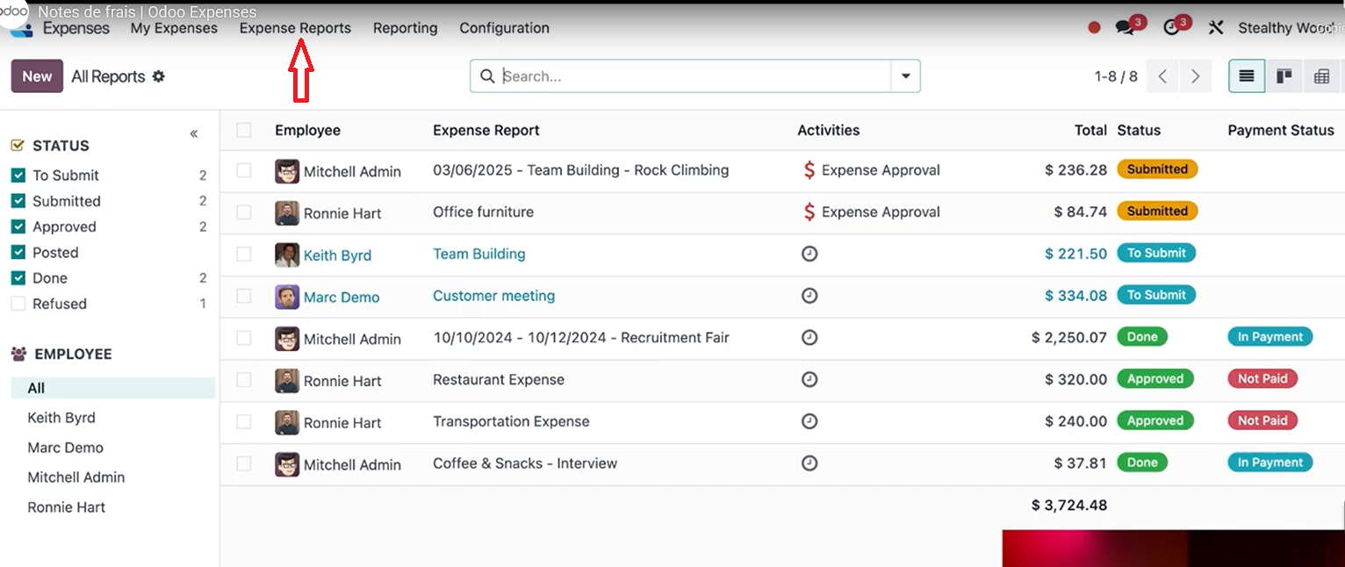Click the gear icon beside All Reports
Viewport: 1345px width, 567px height.
click(x=159, y=76)
